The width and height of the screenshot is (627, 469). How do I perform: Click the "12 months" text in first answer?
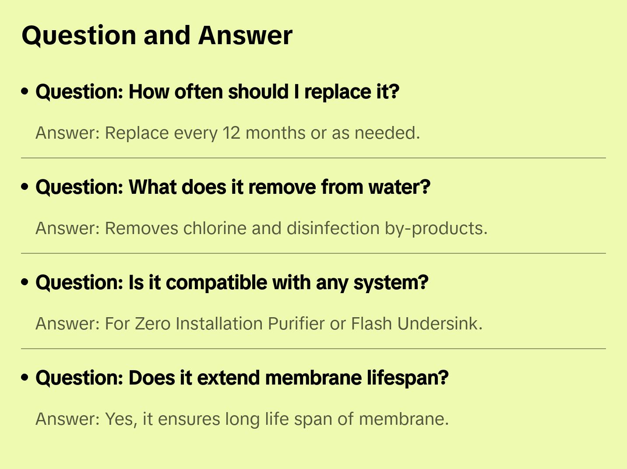(x=264, y=133)
